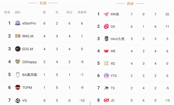Tap the XQ gold logo
This screenshot has height=105, width=174.
[x=106, y=63]
